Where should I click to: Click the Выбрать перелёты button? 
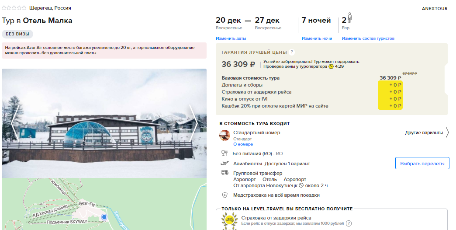point(422,164)
